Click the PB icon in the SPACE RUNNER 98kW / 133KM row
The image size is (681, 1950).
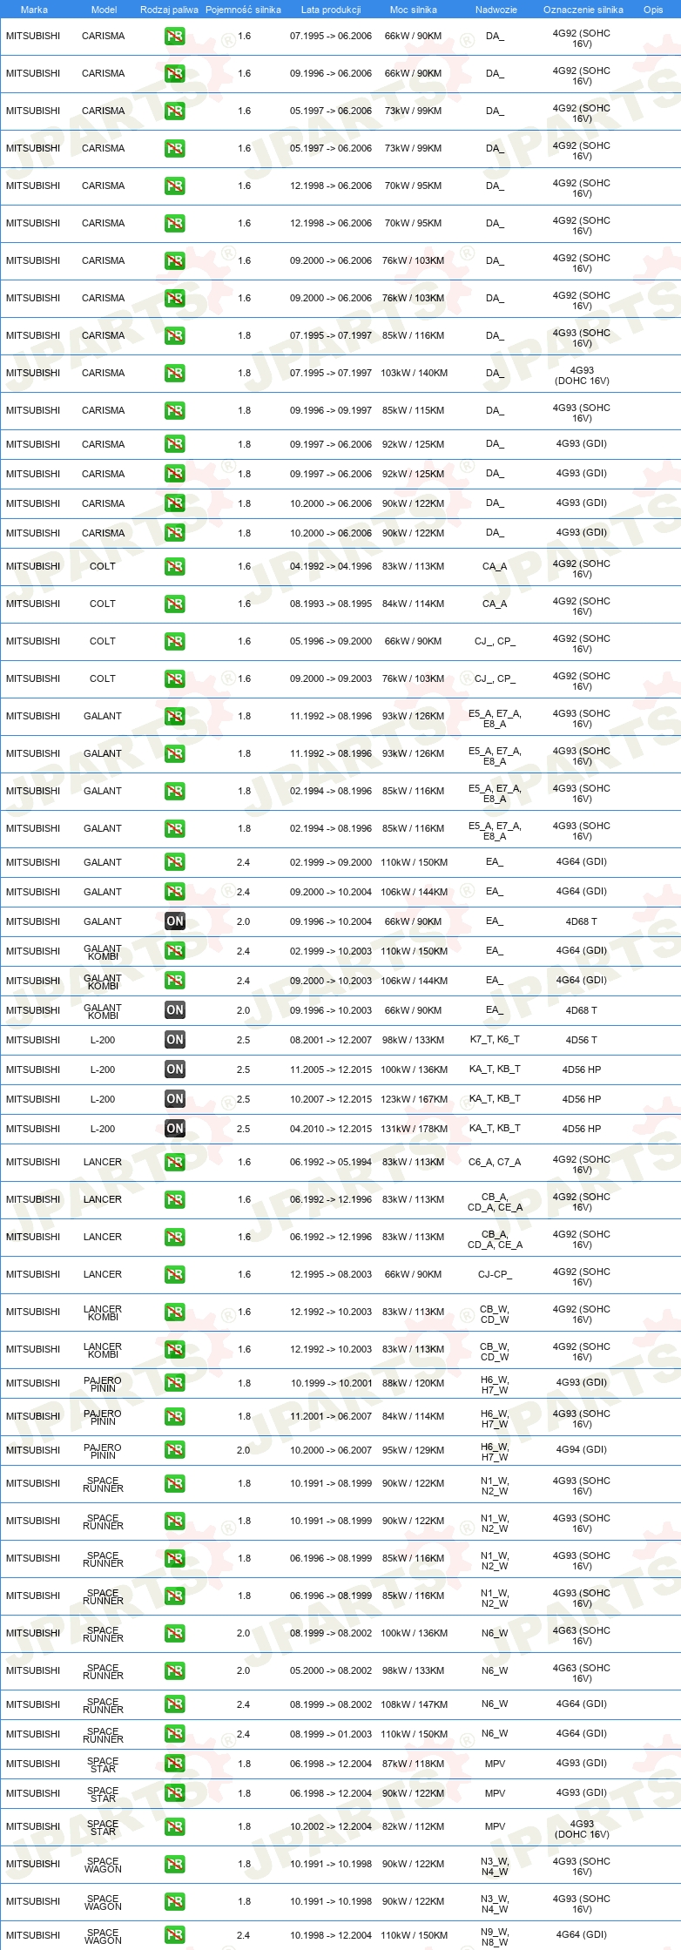click(175, 1671)
